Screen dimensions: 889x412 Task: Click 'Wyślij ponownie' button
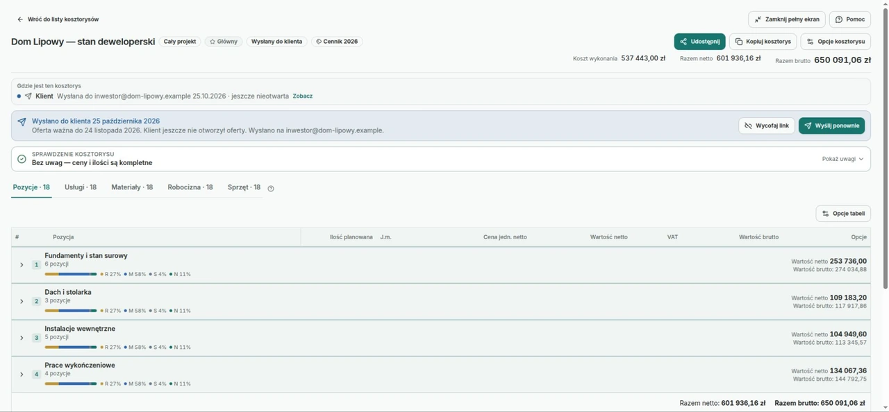(x=831, y=126)
